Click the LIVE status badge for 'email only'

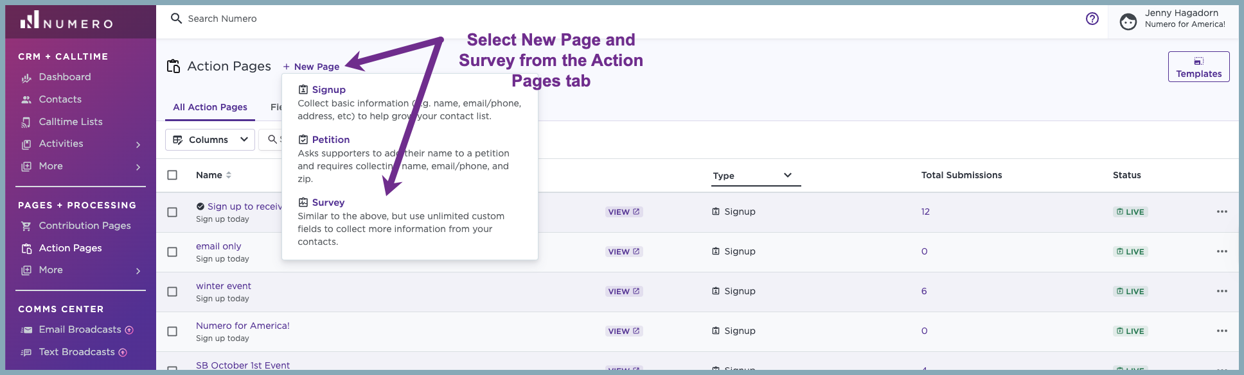[x=1131, y=252]
